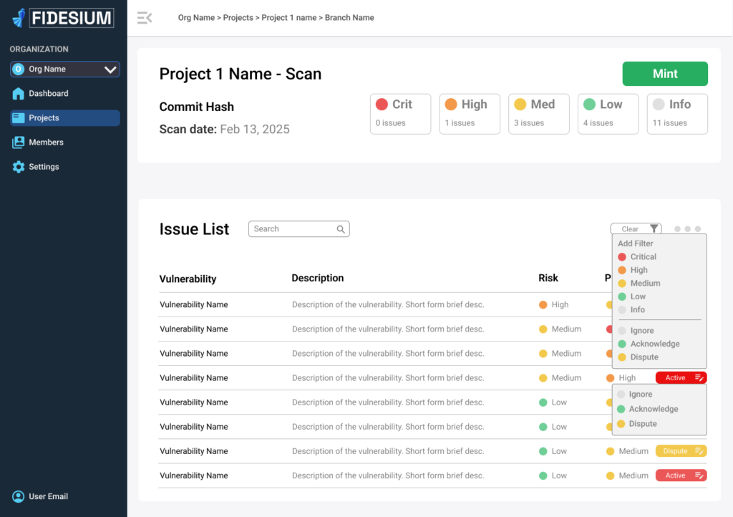Image resolution: width=733 pixels, height=517 pixels.
Task: Toggle the Info severity card with 11 issues
Action: pos(677,113)
